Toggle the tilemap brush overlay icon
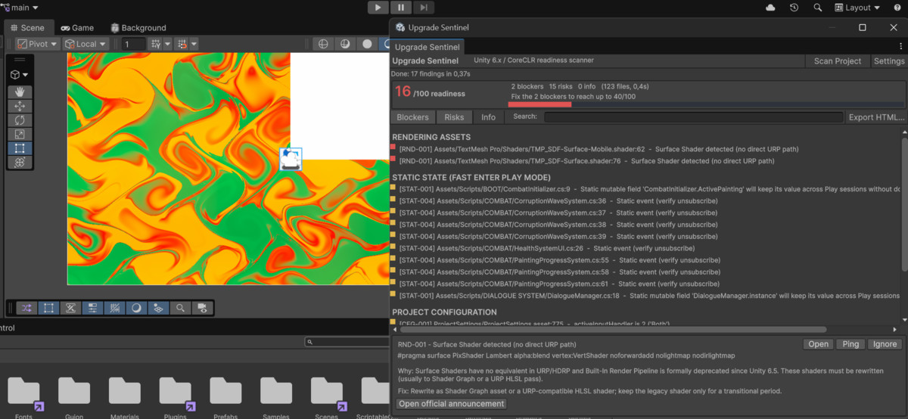 [x=70, y=308]
